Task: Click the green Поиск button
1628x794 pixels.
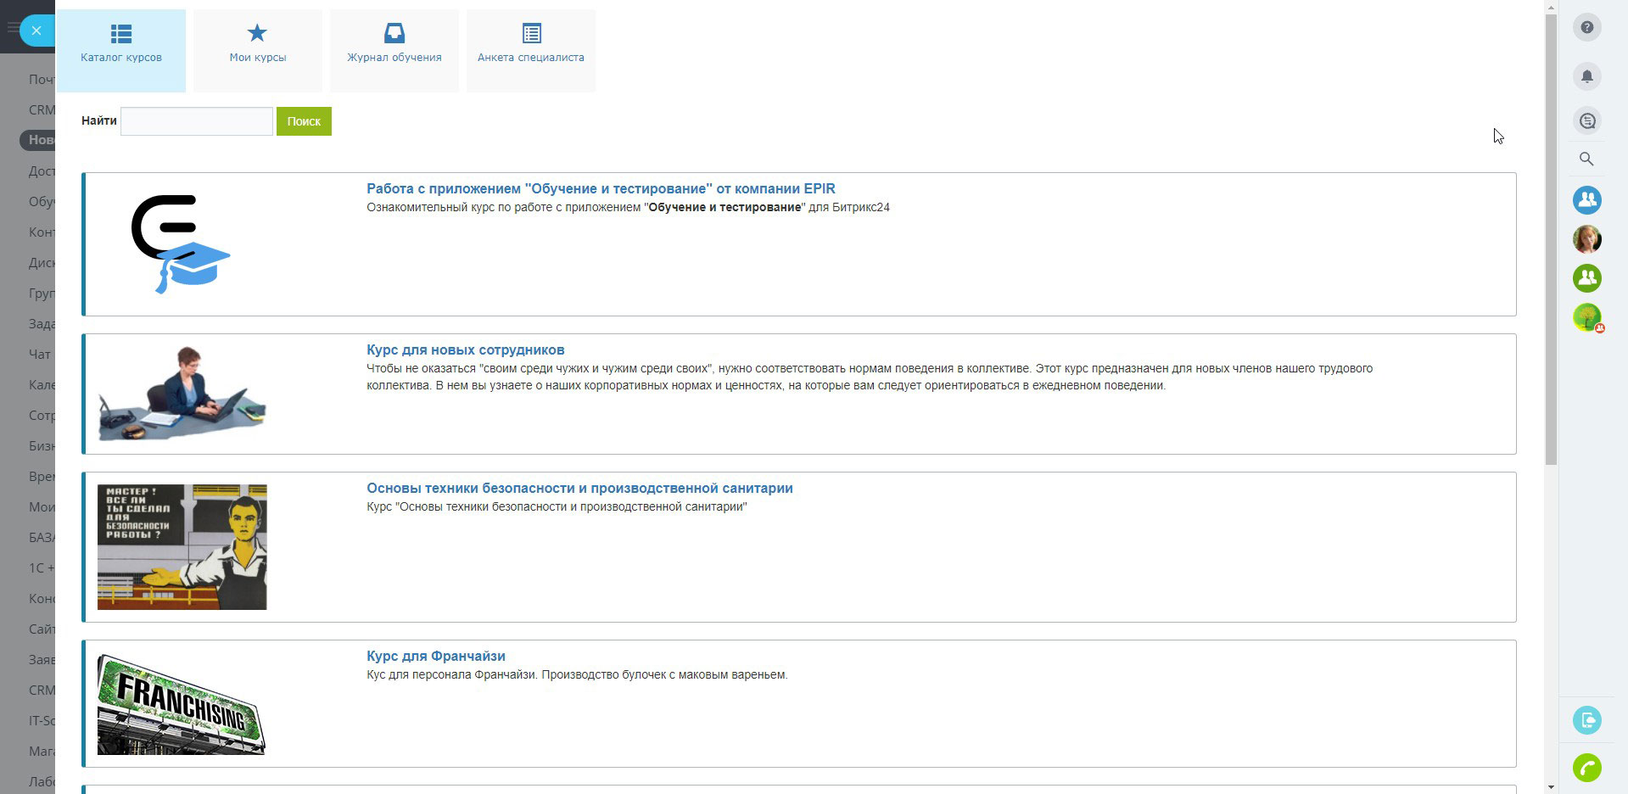Action: pyautogui.click(x=304, y=121)
